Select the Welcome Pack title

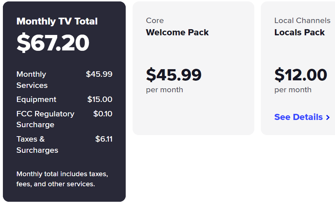177,32
